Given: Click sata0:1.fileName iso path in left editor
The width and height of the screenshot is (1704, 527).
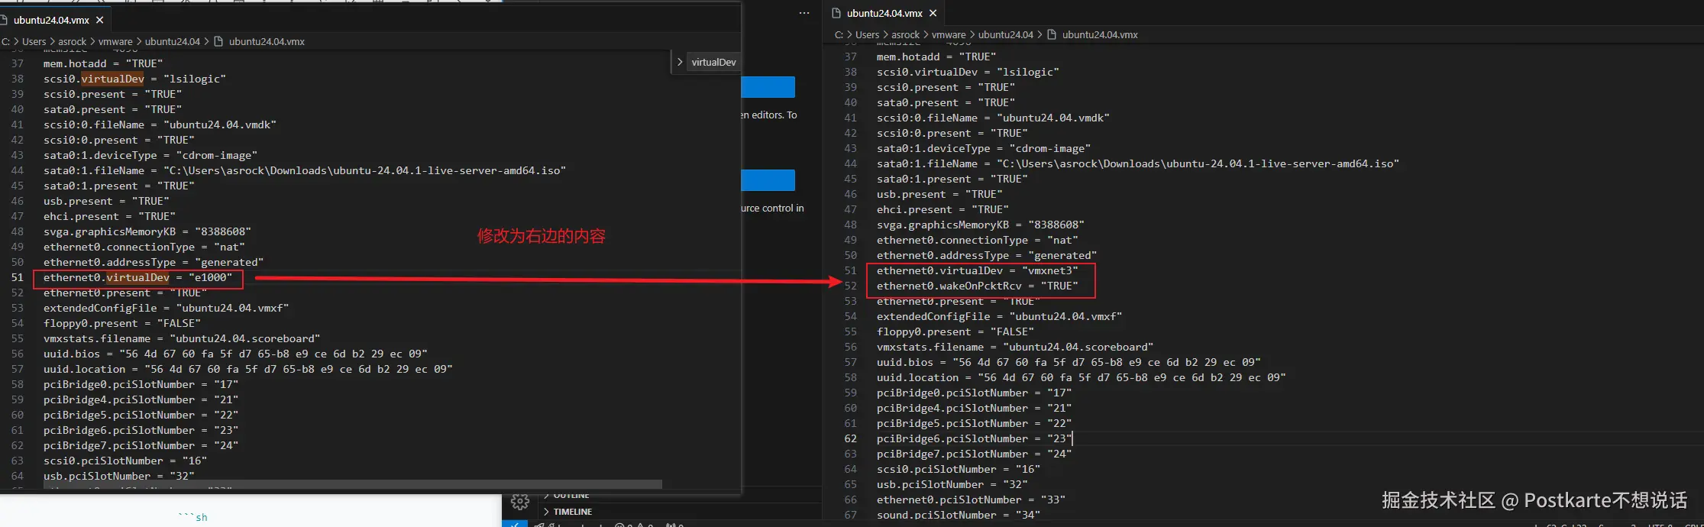Looking at the screenshot, I should click(305, 170).
